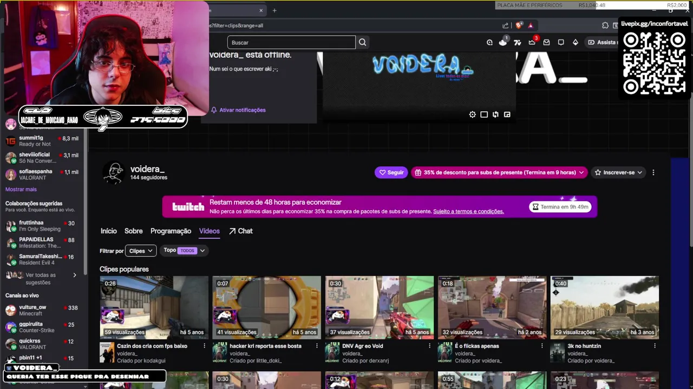693x389 pixels.
Task: Open sofiaespanha VALORANT channel
Action: coord(42,175)
